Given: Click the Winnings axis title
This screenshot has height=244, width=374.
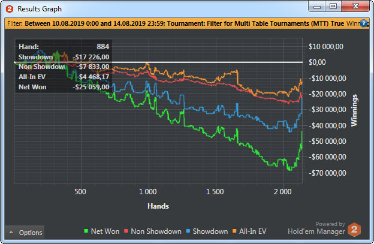Looking at the screenshot, I should (x=354, y=110).
